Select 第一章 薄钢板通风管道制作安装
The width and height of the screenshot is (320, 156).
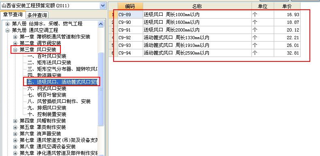pos(55,37)
